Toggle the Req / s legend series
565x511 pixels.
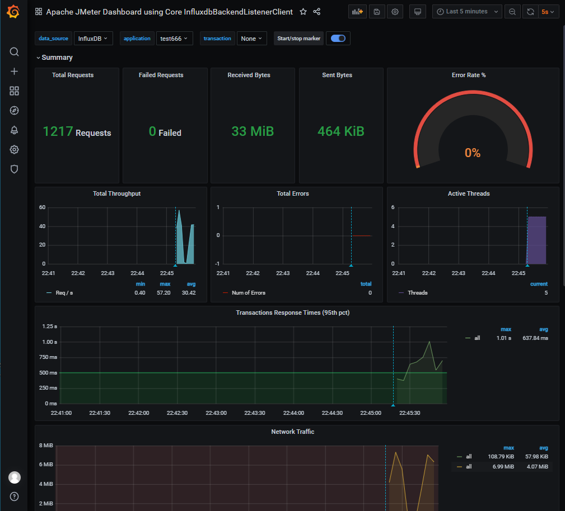(64, 293)
